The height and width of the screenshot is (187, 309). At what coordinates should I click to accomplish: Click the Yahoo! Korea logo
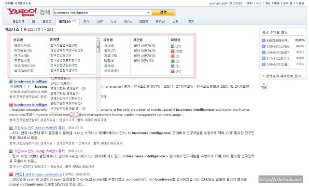pyautogui.click(x=22, y=12)
